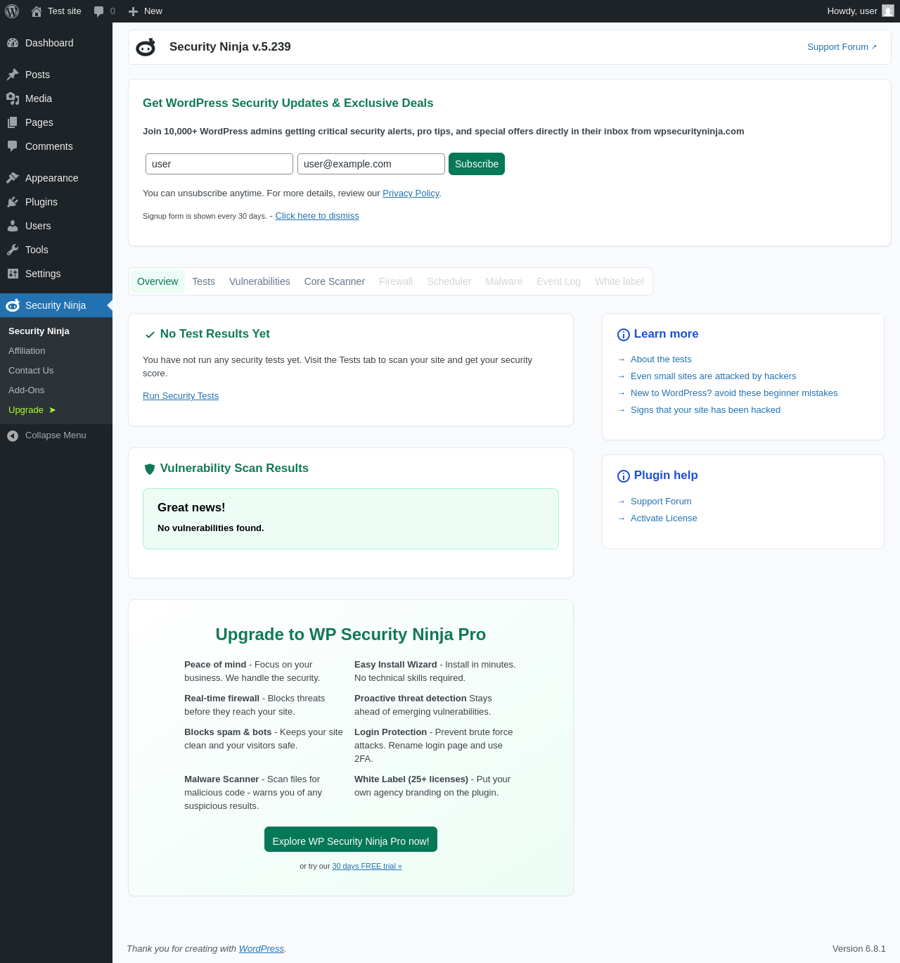900x963 pixels.
Task: Click here to dismiss signup form
Action: click(x=317, y=216)
